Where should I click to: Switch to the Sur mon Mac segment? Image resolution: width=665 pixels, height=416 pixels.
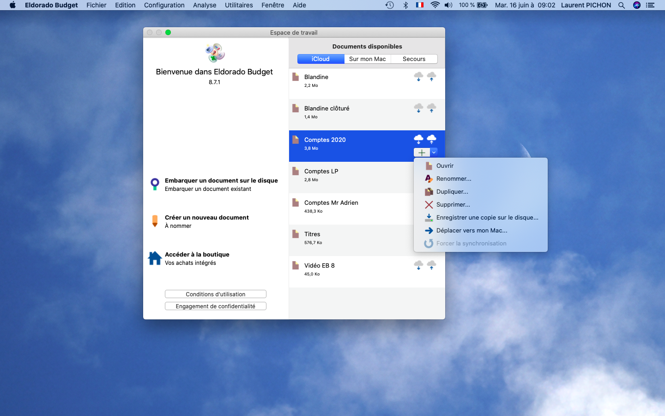[x=368, y=59]
